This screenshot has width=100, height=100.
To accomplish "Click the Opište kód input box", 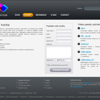I will (68, 60).
